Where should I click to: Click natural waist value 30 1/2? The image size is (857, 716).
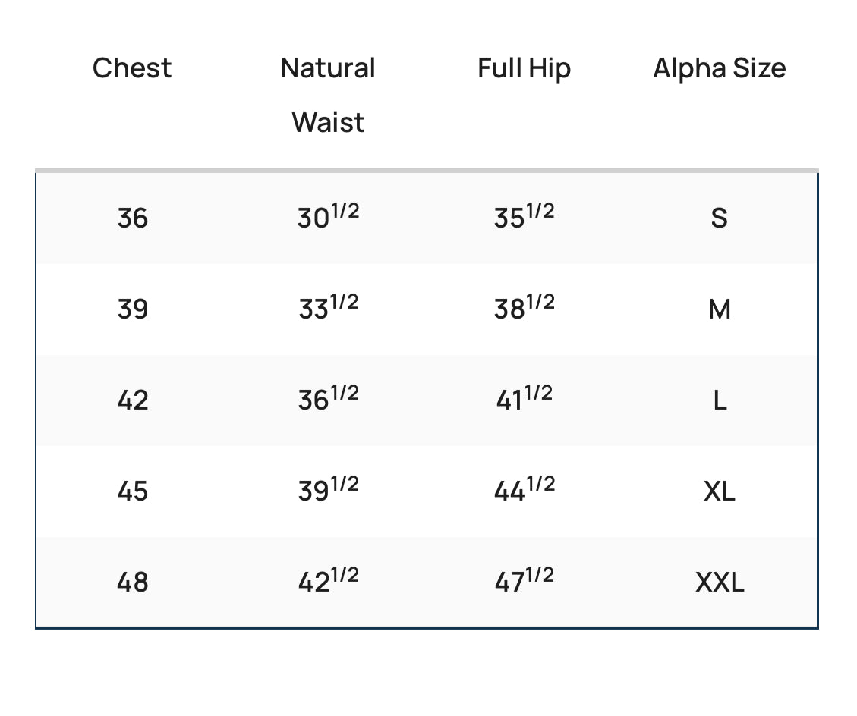click(328, 218)
